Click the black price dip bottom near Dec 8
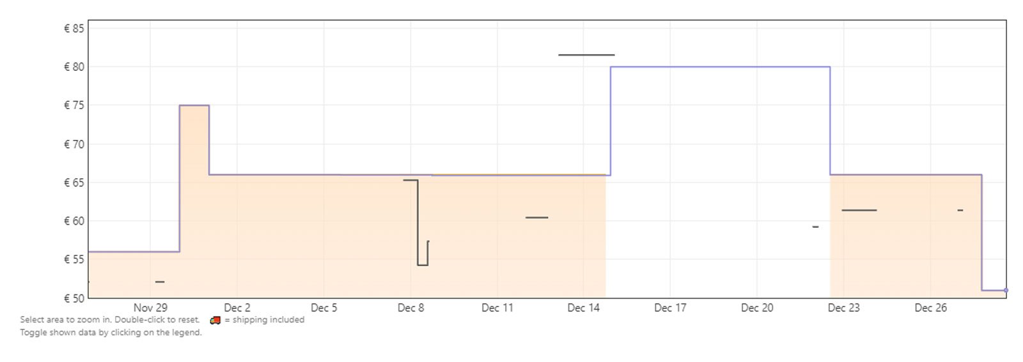The width and height of the screenshot is (1023, 362). click(x=423, y=264)
